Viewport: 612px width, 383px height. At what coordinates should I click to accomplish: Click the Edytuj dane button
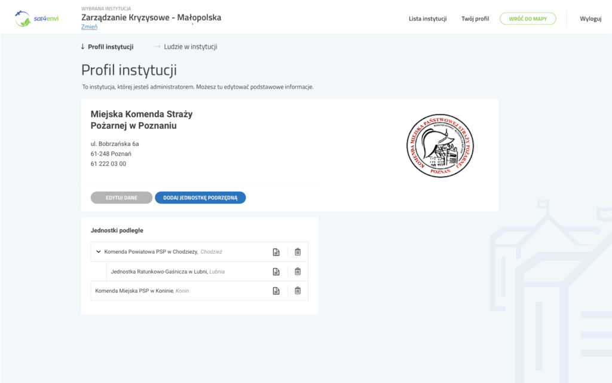pyautogui.click(x=121, y=197)
